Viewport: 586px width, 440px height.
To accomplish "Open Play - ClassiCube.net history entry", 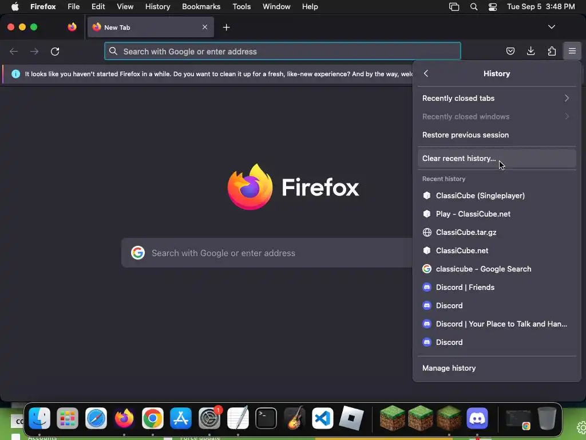I will click(x=496, y=214).
